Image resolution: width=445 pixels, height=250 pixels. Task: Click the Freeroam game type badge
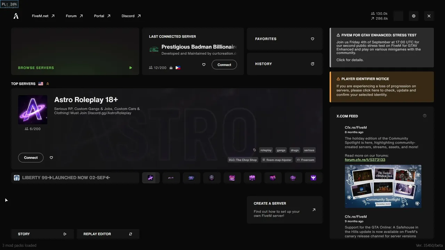pyautogui.click(x=305, y=160)
